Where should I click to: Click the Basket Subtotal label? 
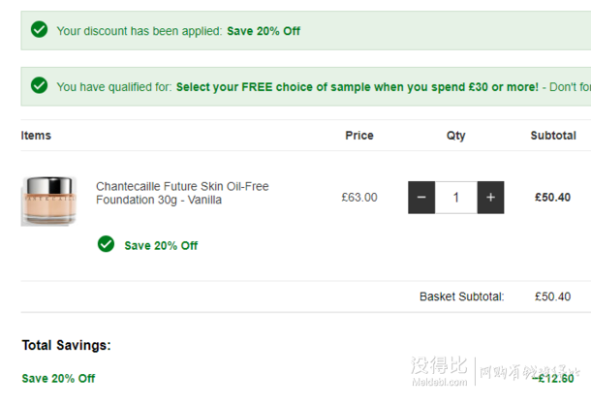pyautogui.click(x=462, y=296)
